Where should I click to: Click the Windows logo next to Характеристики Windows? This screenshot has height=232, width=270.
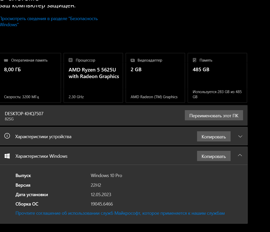click(7, 156)
